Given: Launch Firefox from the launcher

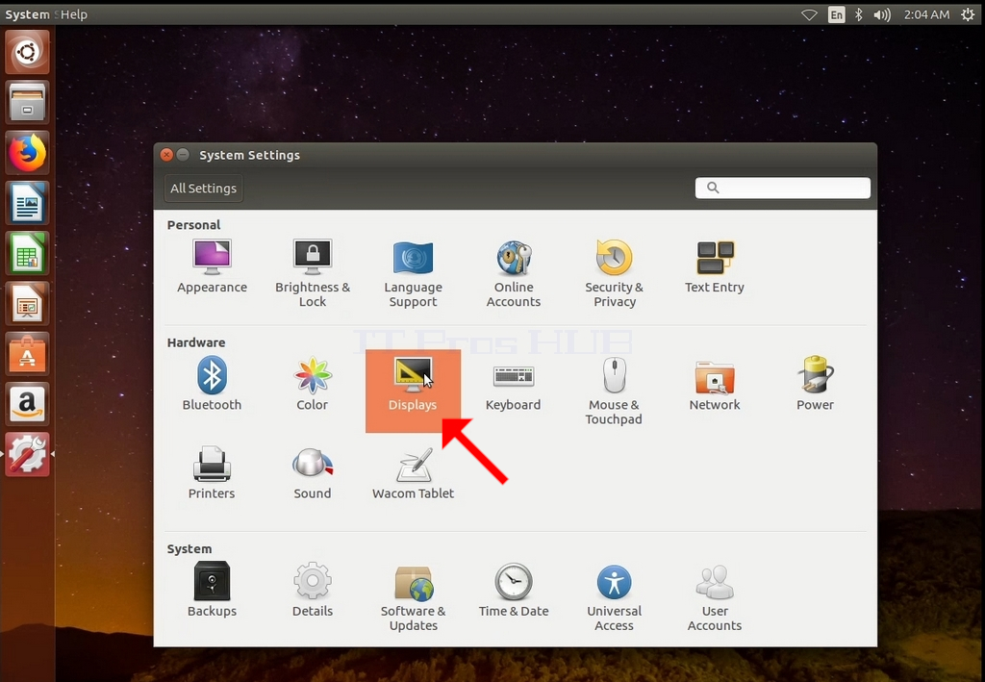Looking at the screenshot, I should tap(27, 153).
